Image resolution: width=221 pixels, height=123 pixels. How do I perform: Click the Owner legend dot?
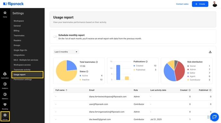[188, 66]
